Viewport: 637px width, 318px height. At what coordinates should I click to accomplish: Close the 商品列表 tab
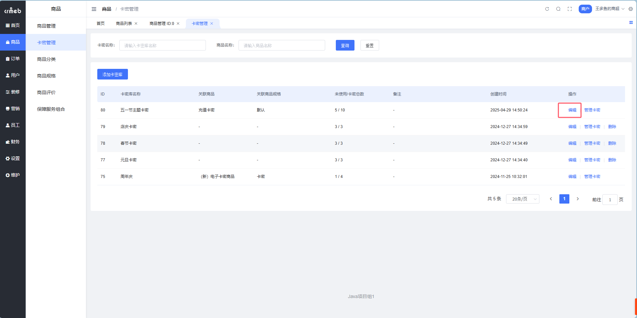pyautogui.click(x=136, y=24)
